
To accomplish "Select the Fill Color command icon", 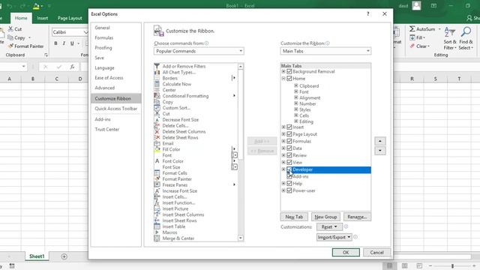I will pyautogui.click(x=157, y=149).
